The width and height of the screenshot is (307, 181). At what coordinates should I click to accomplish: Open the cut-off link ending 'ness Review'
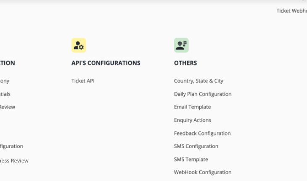(x=14, y=161)
